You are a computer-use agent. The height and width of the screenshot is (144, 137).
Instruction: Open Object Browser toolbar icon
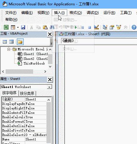click(119, 27)
